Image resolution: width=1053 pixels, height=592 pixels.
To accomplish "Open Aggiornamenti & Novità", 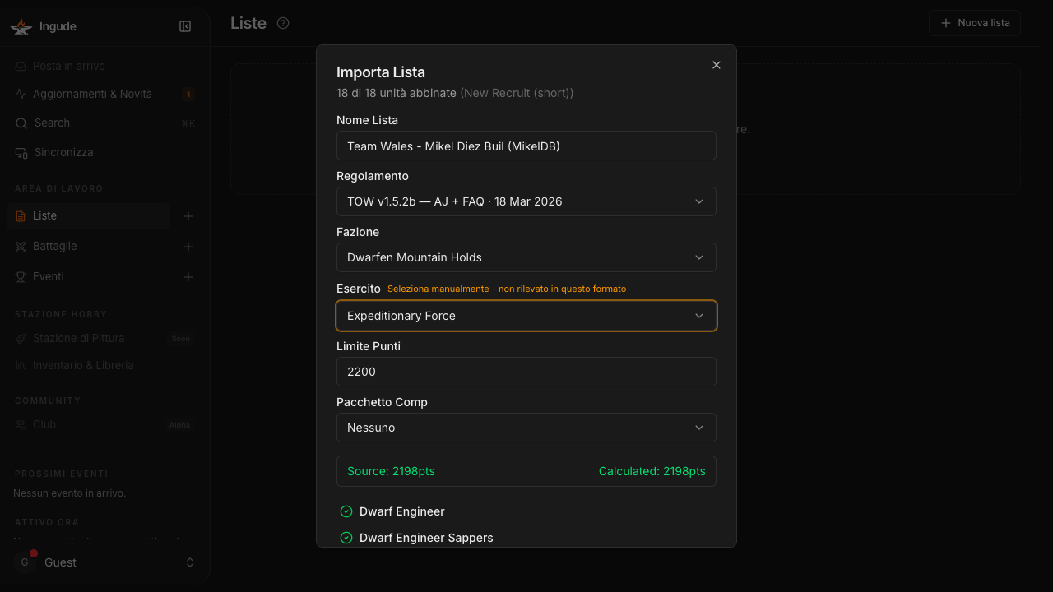I will (92, 94).
